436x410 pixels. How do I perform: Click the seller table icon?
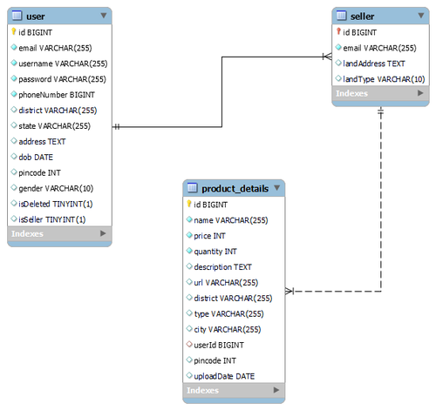click(341, 16)
